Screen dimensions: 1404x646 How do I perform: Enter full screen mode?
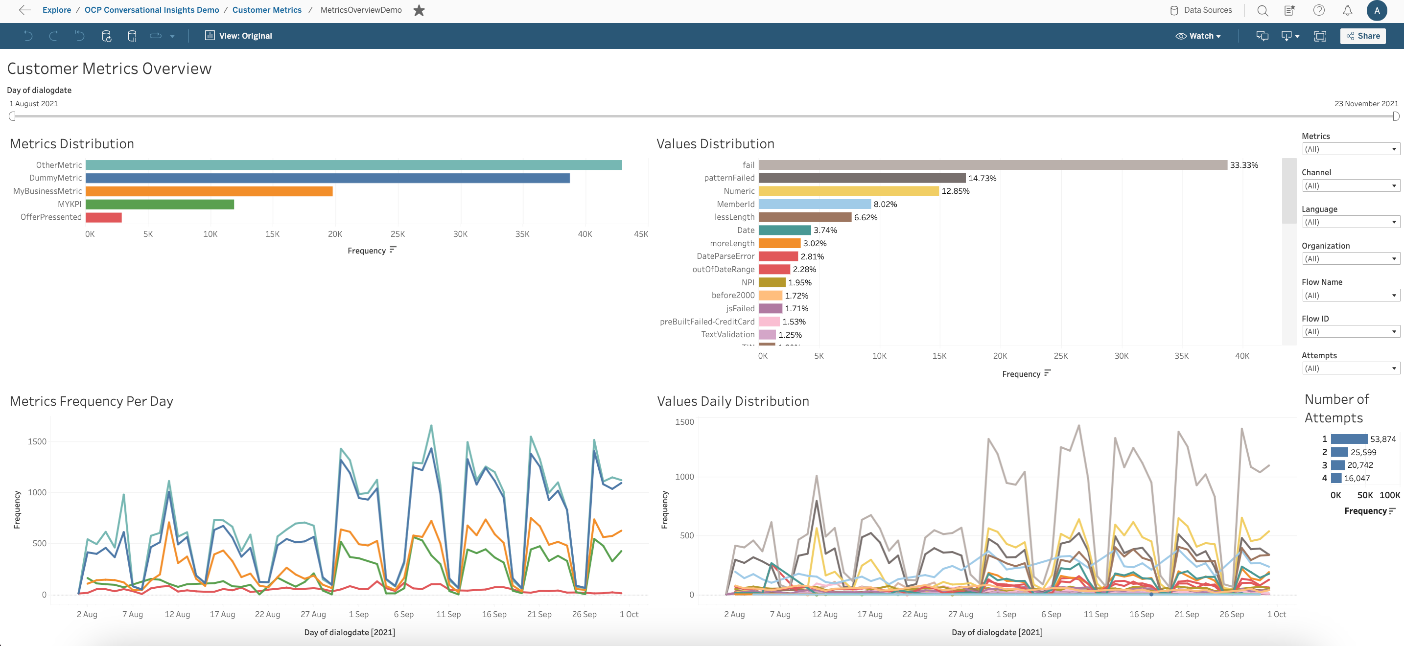(1319, 36)
